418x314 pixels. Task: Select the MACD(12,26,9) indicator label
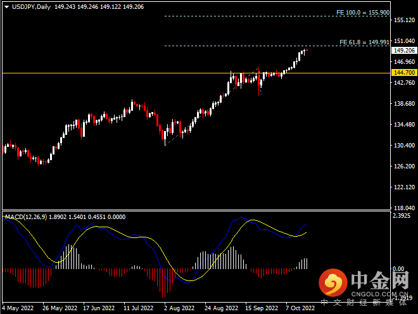pos(26,217)
